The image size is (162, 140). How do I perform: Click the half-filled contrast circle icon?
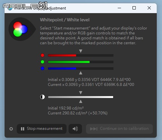pos(43,97)
